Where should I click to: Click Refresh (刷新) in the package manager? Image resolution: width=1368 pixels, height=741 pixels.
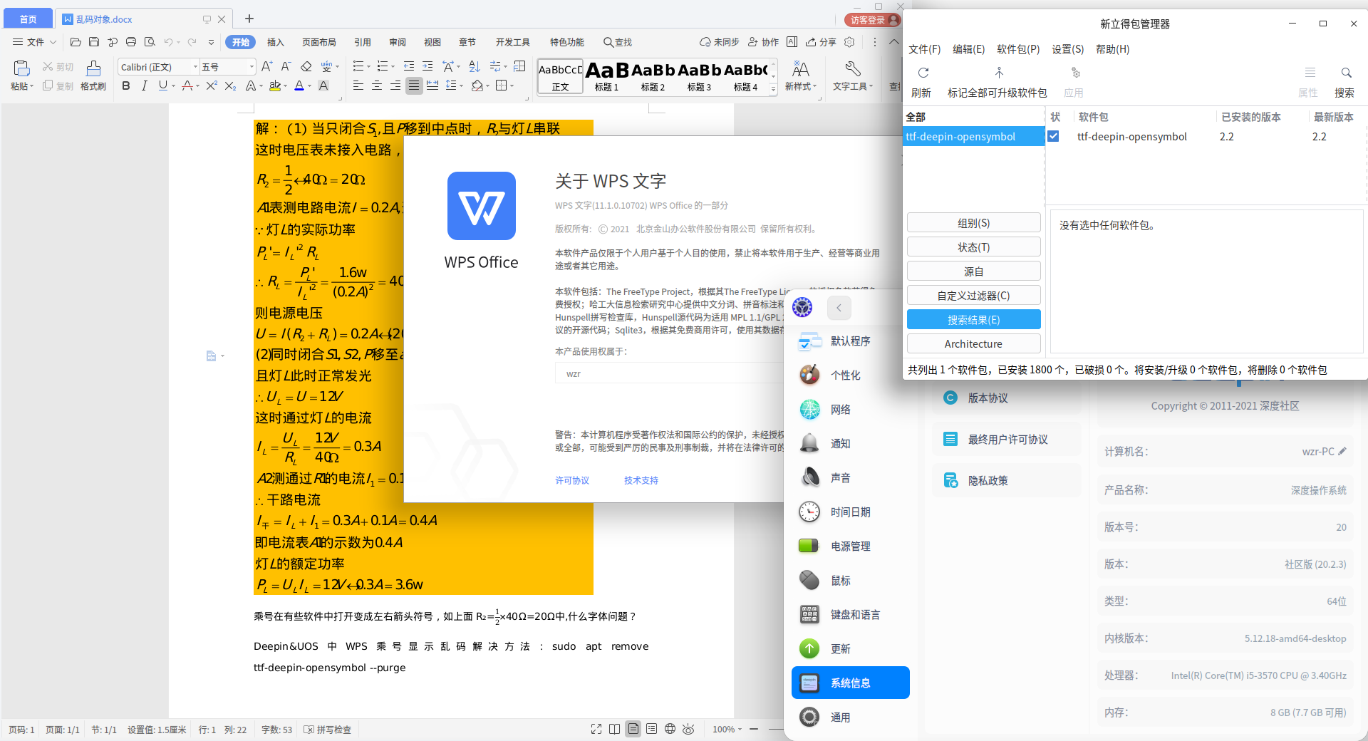click(922, 82)
